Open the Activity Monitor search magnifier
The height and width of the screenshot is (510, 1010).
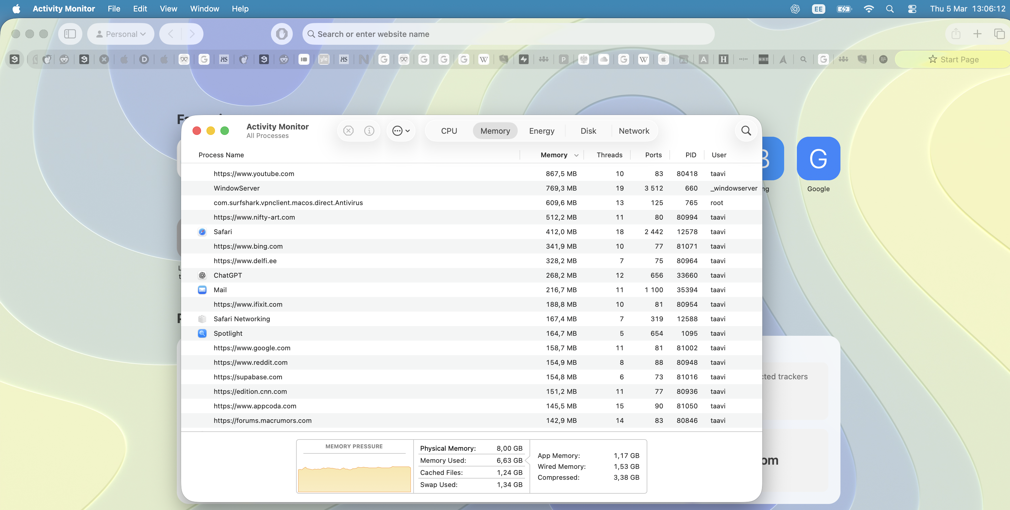[x=746, y=131]
